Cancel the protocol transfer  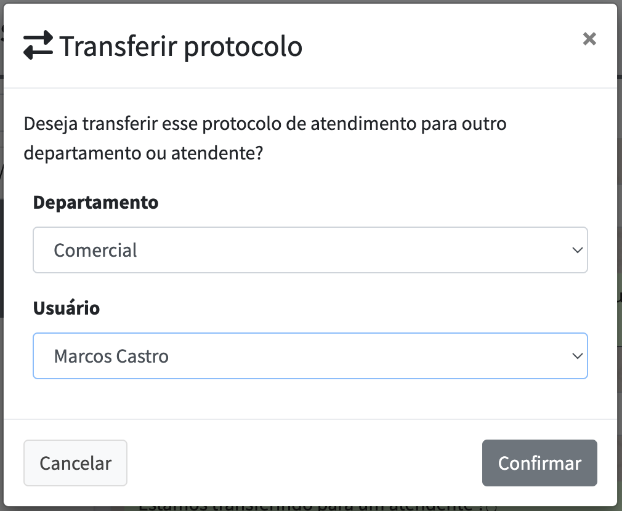tap(75, 463)
